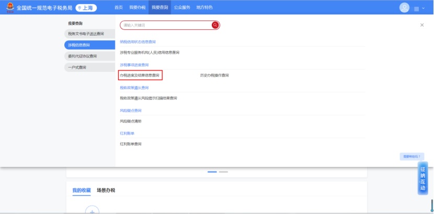This screenshot has height=214, width=434.
Task: Click the keyword search input field
Action: pyautogui.click(x=165, y=25)
